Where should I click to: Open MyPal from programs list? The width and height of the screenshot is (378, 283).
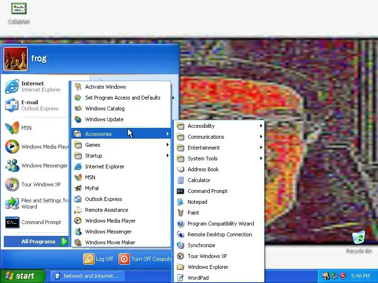point(121,188)
